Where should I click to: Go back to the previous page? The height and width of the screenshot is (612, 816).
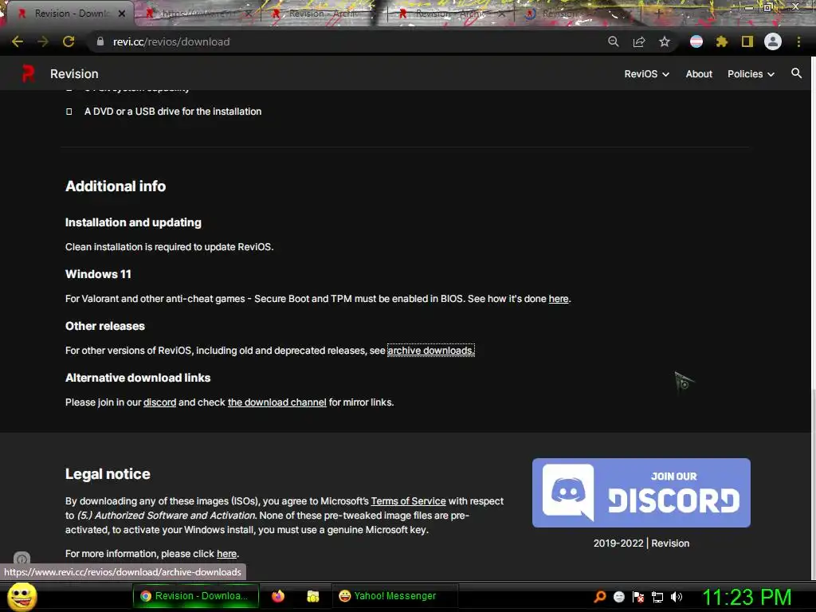click(18, 41)
